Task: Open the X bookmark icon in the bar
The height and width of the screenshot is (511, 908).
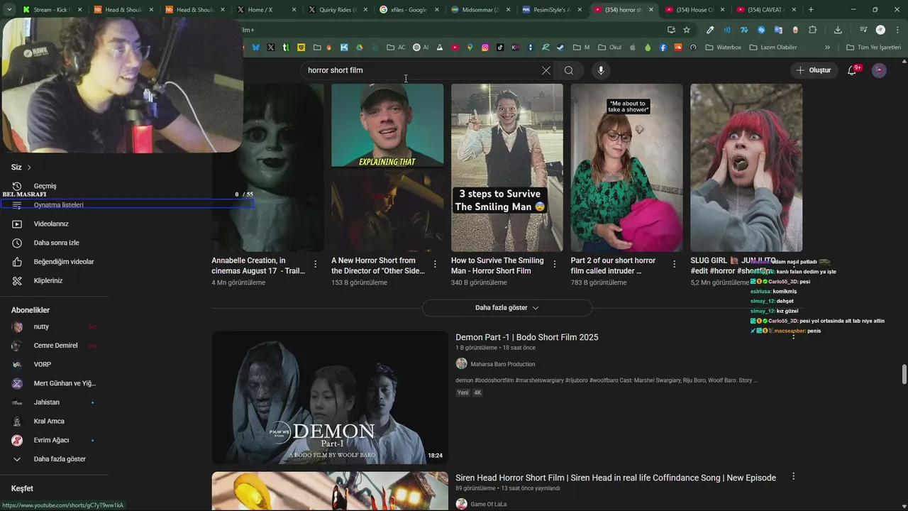Action: click(271, 48)
